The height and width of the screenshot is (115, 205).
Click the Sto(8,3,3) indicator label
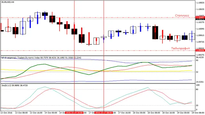coord(14,86)
